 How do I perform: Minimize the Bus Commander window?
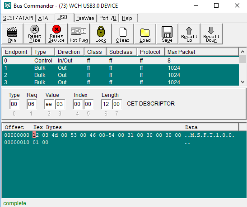[196, 6]
